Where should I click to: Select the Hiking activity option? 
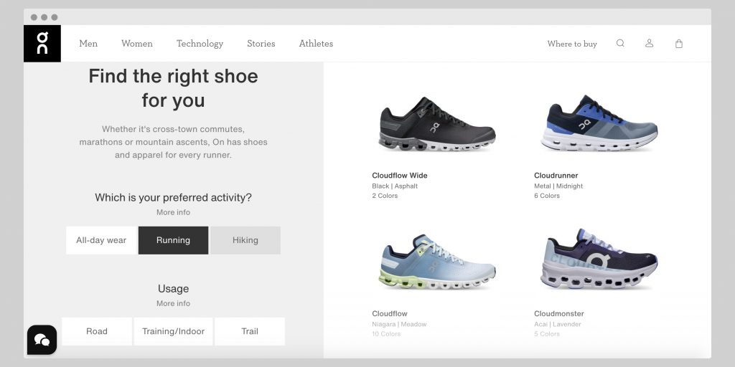(245, 241)
